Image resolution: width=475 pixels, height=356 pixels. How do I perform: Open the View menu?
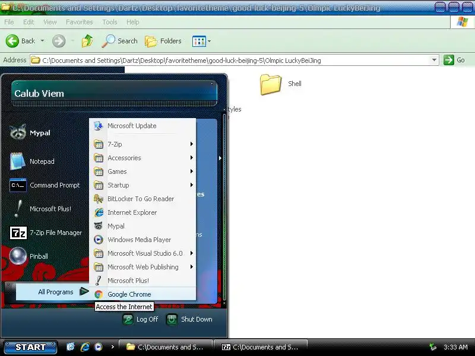tap(50, 22)
